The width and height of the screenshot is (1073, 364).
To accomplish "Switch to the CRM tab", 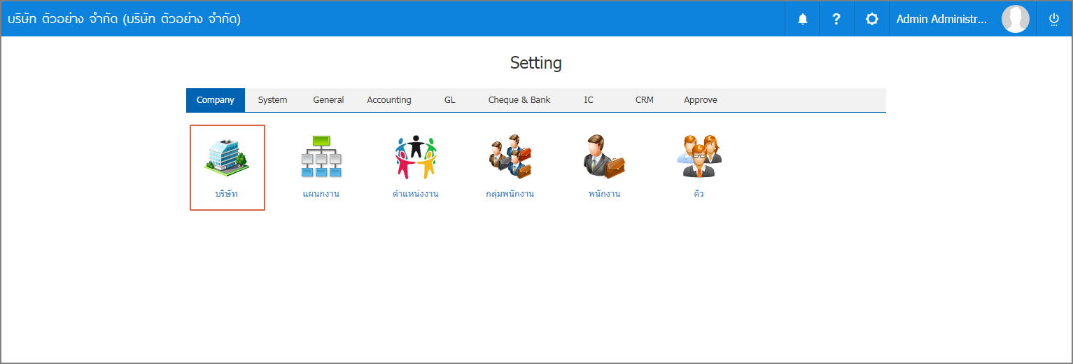I will [645, 100].
